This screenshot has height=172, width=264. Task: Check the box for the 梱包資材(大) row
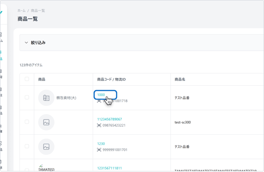pyautogui.click(x=27, y=98)
